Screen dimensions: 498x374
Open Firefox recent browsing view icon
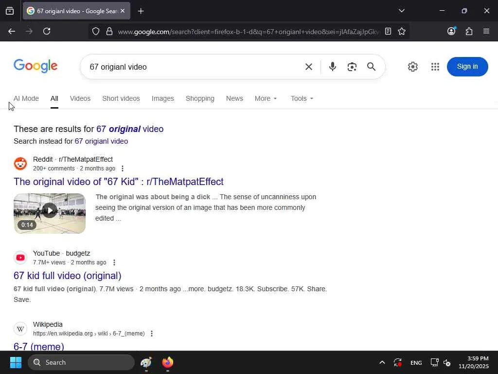10,11
